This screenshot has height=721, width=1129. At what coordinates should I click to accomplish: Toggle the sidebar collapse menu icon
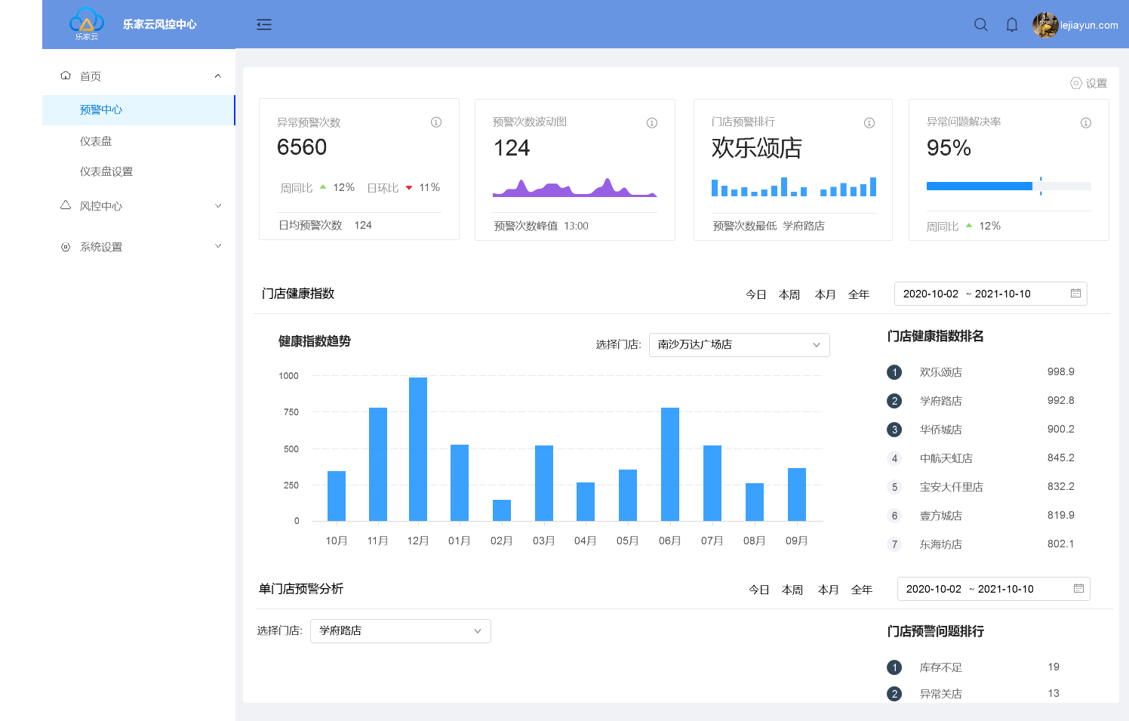tap(264, 25)
